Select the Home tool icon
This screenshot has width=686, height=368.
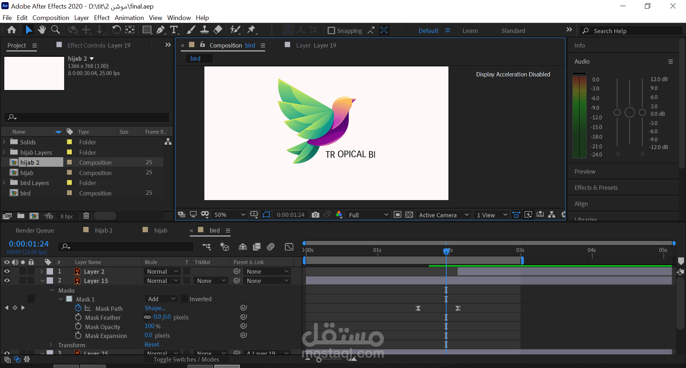coord(12,30)
